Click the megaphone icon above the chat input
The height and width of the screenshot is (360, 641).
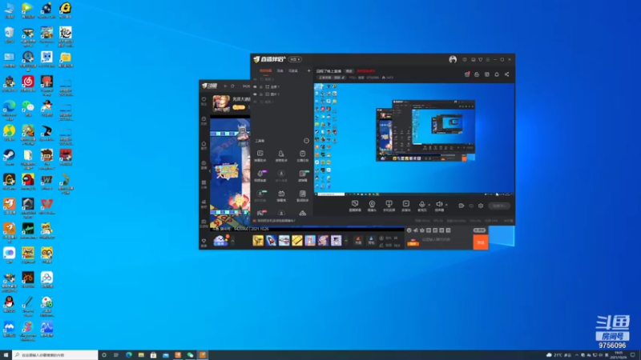coord(416,230)
